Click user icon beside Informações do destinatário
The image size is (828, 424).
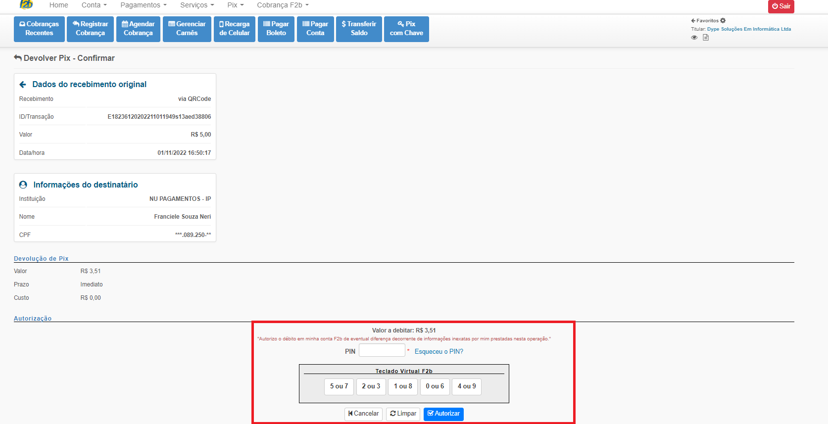click(x=23, y=185)
